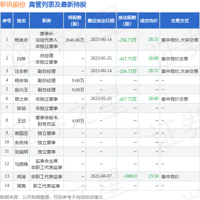The image size is (200, 200).
Task: Select the 持股数(股) column header
Action: tap(75, 21)
